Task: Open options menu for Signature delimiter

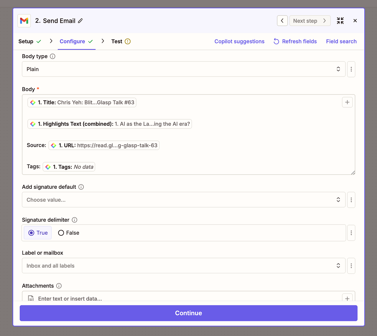Action: [x=351, y=233]
